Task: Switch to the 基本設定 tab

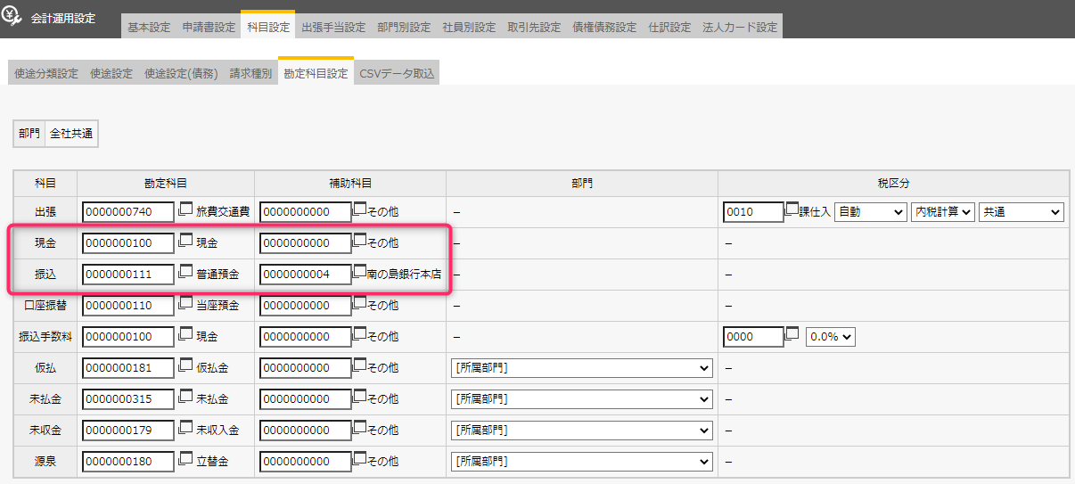Action: click(148, 27)
